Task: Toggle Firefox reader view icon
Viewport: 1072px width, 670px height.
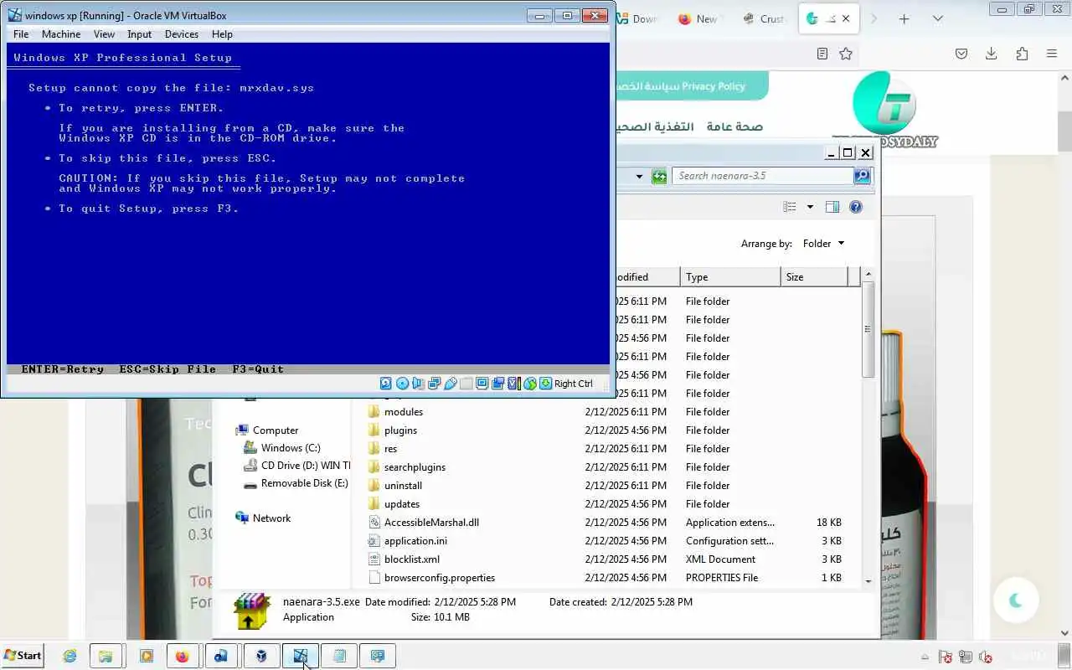Action: 822,54
